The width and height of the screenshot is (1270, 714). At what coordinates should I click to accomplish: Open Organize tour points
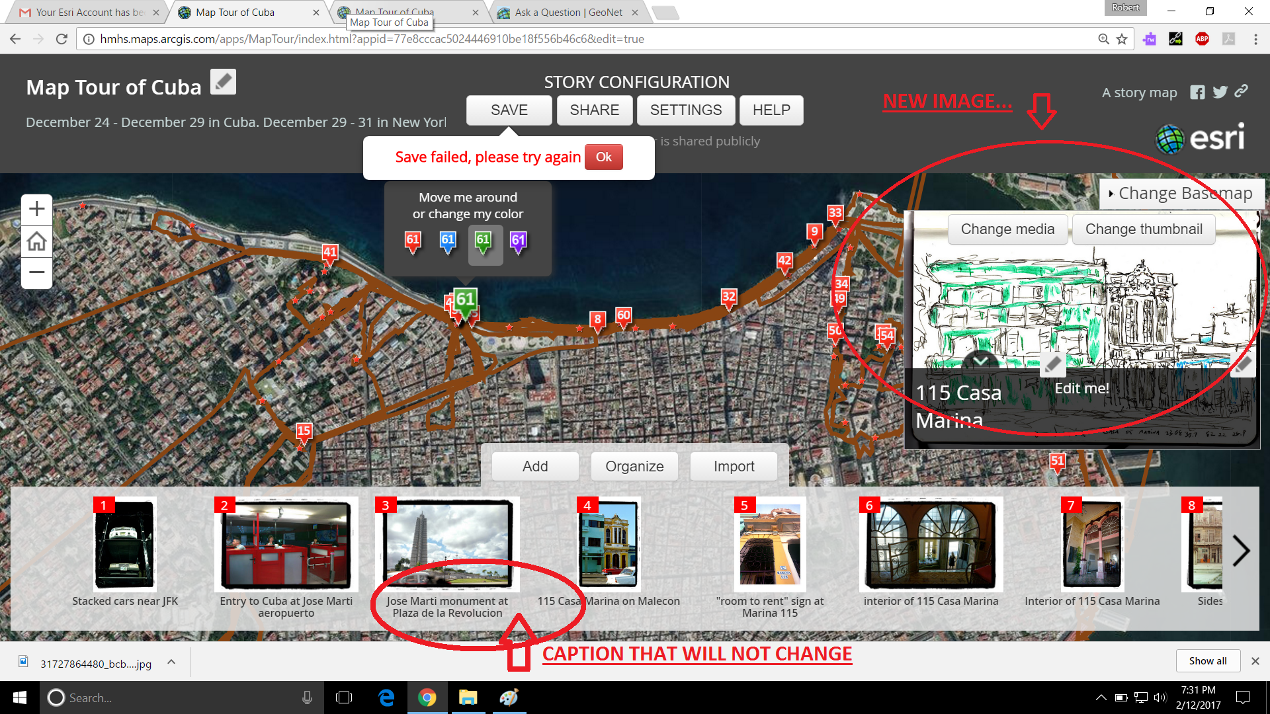pyautogui.click(x=634, y=467)
